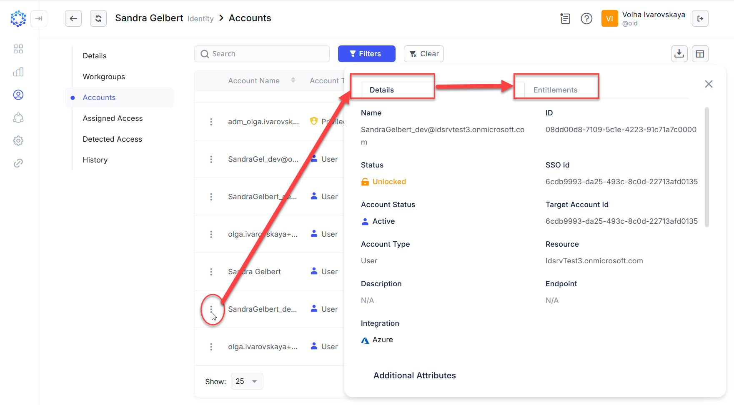Click the Filters button
The height and width of the screenshot is (405, 734).
(x=366, y=54)
